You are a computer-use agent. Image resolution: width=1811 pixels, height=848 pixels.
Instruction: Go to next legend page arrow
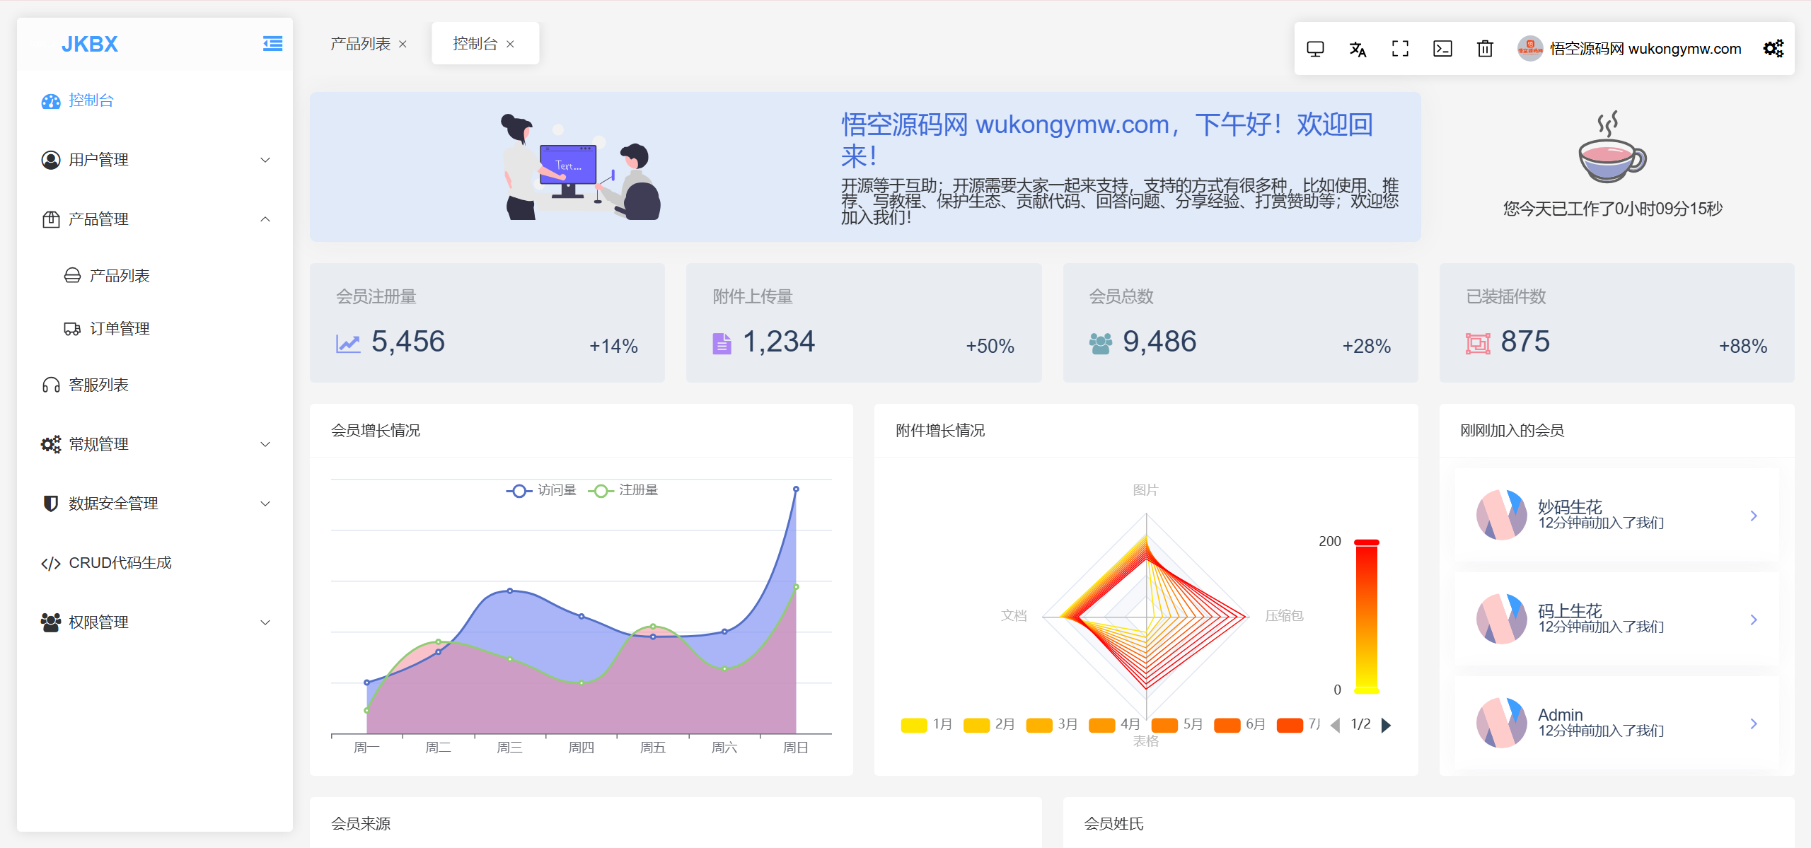pos(1387,725)
